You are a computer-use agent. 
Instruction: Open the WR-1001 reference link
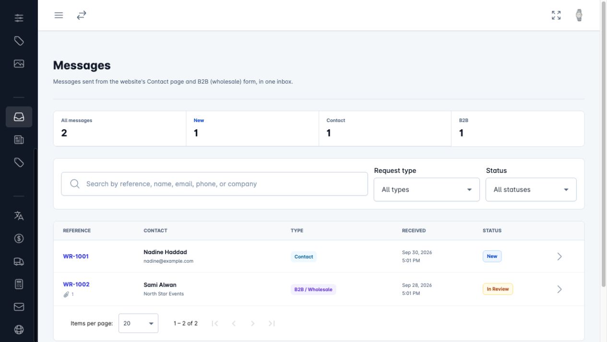[76, 256]
